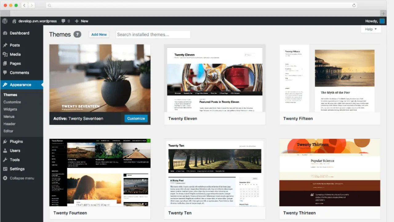Screen dimensions: 394x222
Task: Open comments bubble icon in admin bar
Action: (63, 21)
